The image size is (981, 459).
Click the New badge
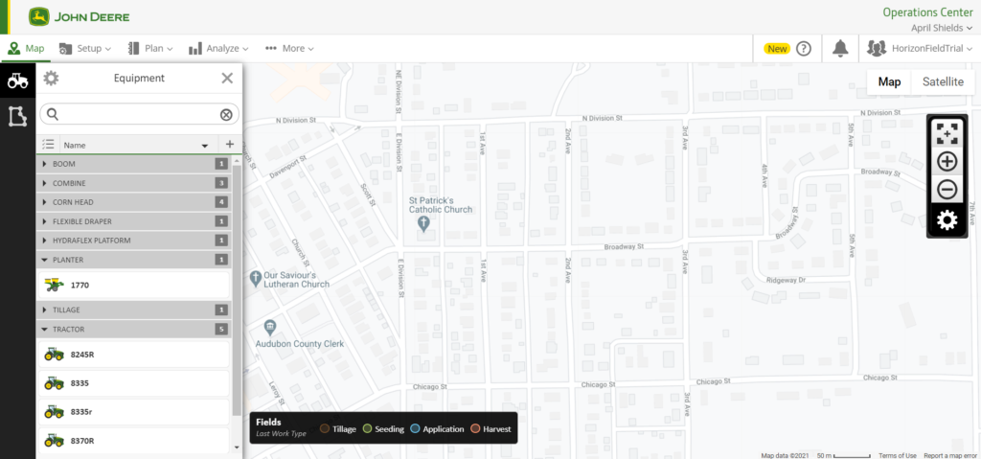777,49
